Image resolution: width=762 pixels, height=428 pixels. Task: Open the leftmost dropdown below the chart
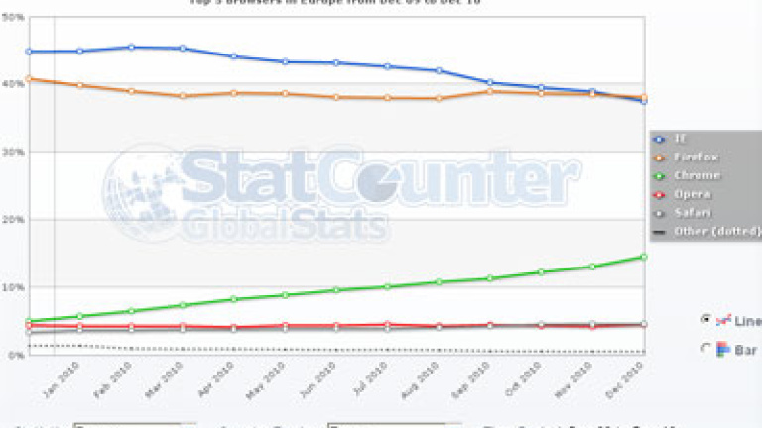pos(135,425)
